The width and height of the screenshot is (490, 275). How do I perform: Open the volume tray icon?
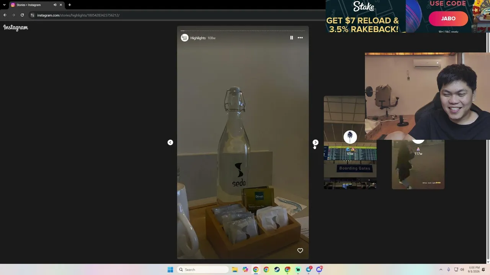[x=462, y=270]
